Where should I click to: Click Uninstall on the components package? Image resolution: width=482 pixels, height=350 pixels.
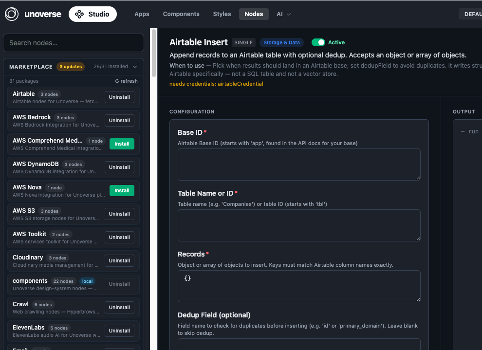[x=119, y=284]
